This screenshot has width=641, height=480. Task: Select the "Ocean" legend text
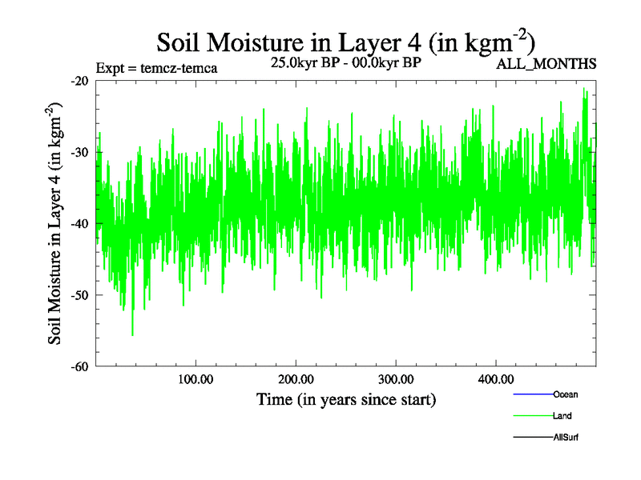click(565, 394)
